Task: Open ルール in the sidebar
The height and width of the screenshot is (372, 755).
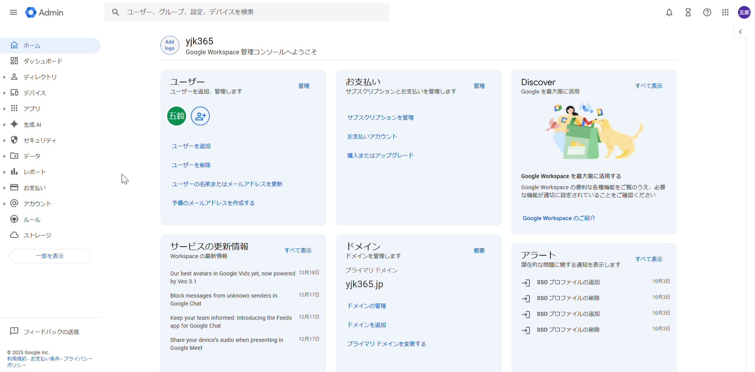Action: 32,220
